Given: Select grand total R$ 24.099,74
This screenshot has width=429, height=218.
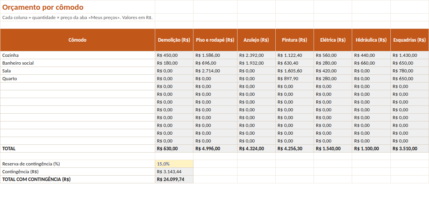Looking at the screenshot, I should (174, 179).
